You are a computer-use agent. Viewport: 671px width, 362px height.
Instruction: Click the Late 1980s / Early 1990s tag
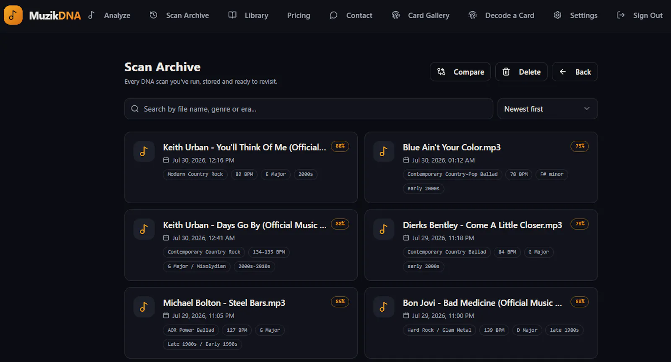click(203, 344)
